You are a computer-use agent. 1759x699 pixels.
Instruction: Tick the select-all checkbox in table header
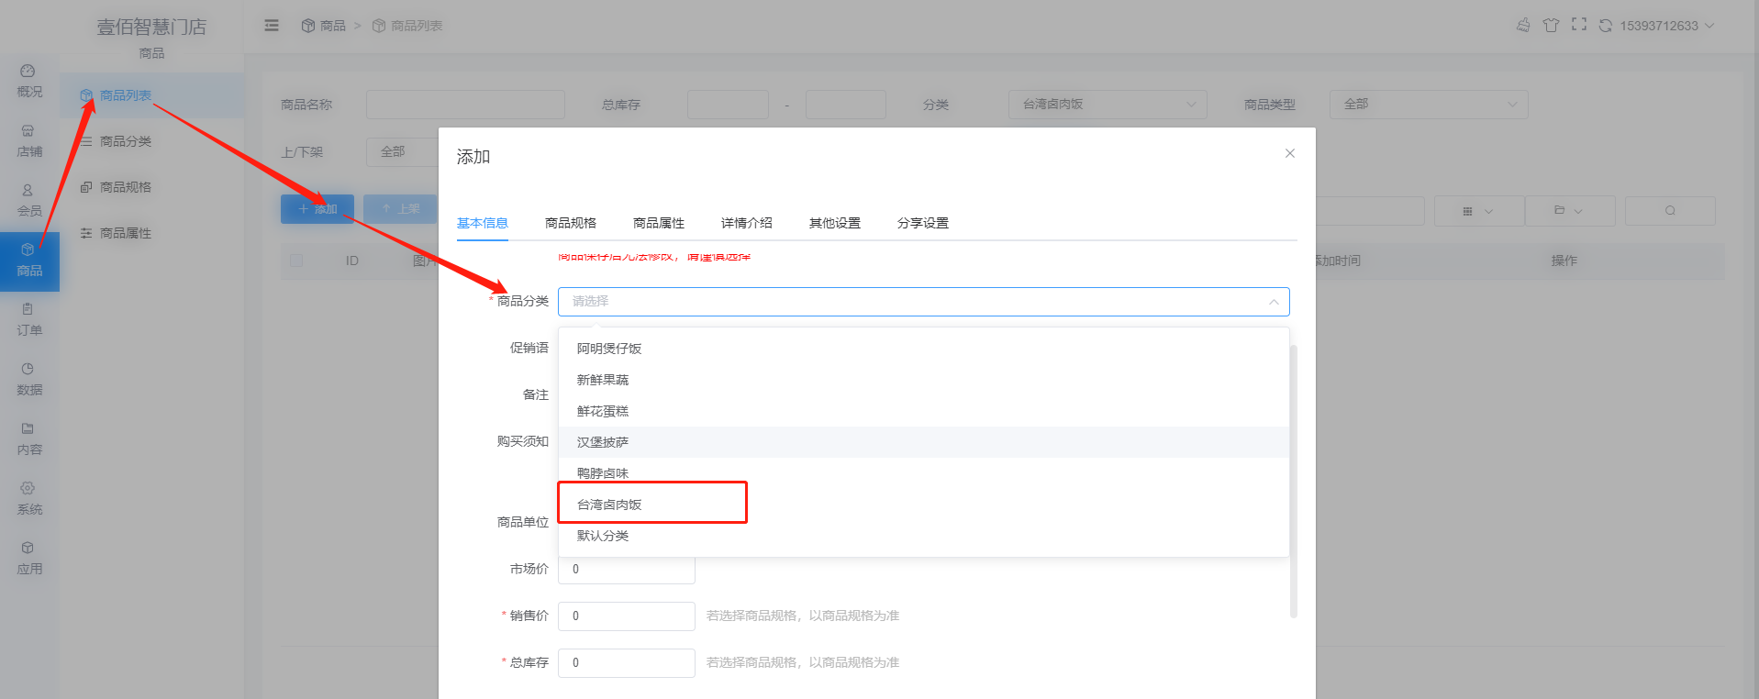[x=296, y=261]
